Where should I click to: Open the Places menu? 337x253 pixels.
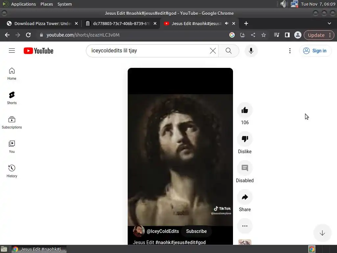[47, 4]
